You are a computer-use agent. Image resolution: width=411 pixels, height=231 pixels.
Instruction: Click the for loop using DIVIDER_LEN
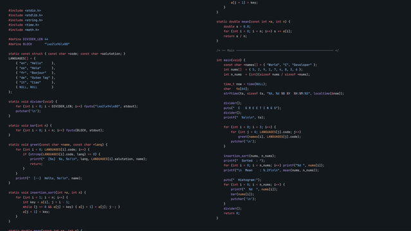pos(77,107)
